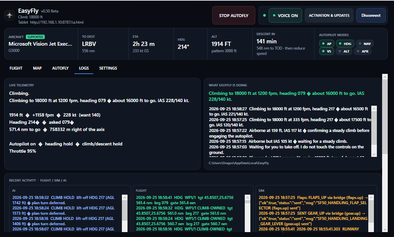Open Activation & Updates

tap(329, 15)
